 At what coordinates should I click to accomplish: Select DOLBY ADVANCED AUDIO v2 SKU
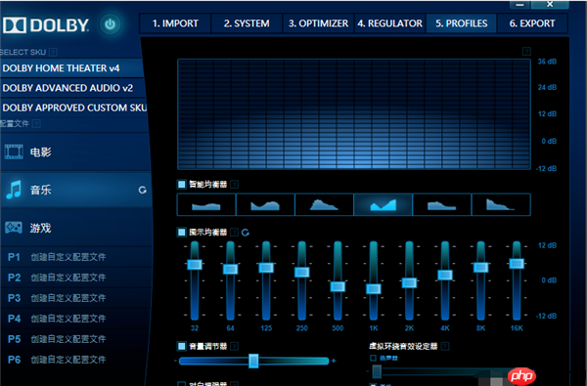pos(71,88)
